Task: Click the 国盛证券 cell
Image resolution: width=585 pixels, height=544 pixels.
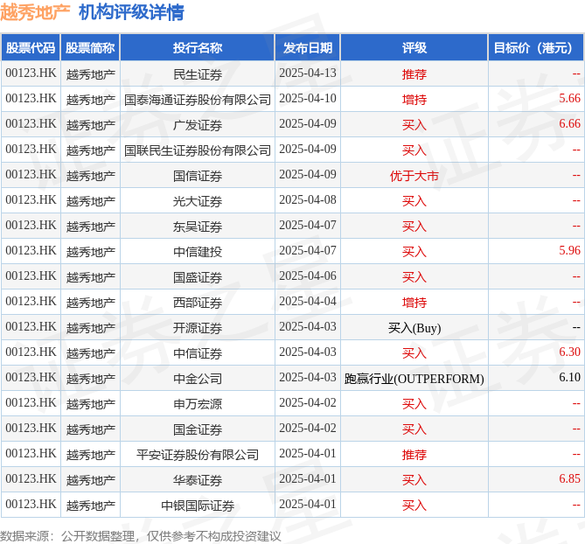Action: [x=198, y=277]
